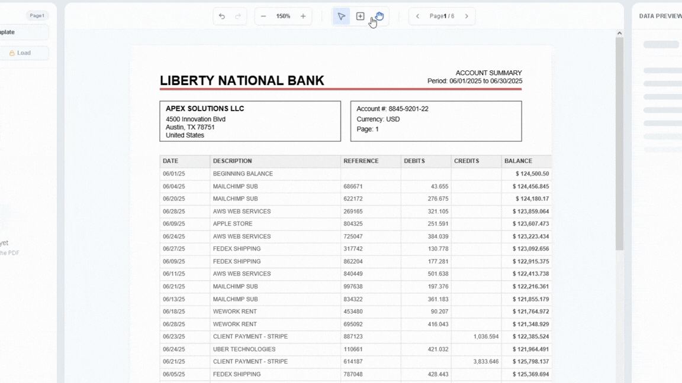This screenshot has height=383, width=682.
Task: Click the redo arrow in the toolbar
Action: 238,17
